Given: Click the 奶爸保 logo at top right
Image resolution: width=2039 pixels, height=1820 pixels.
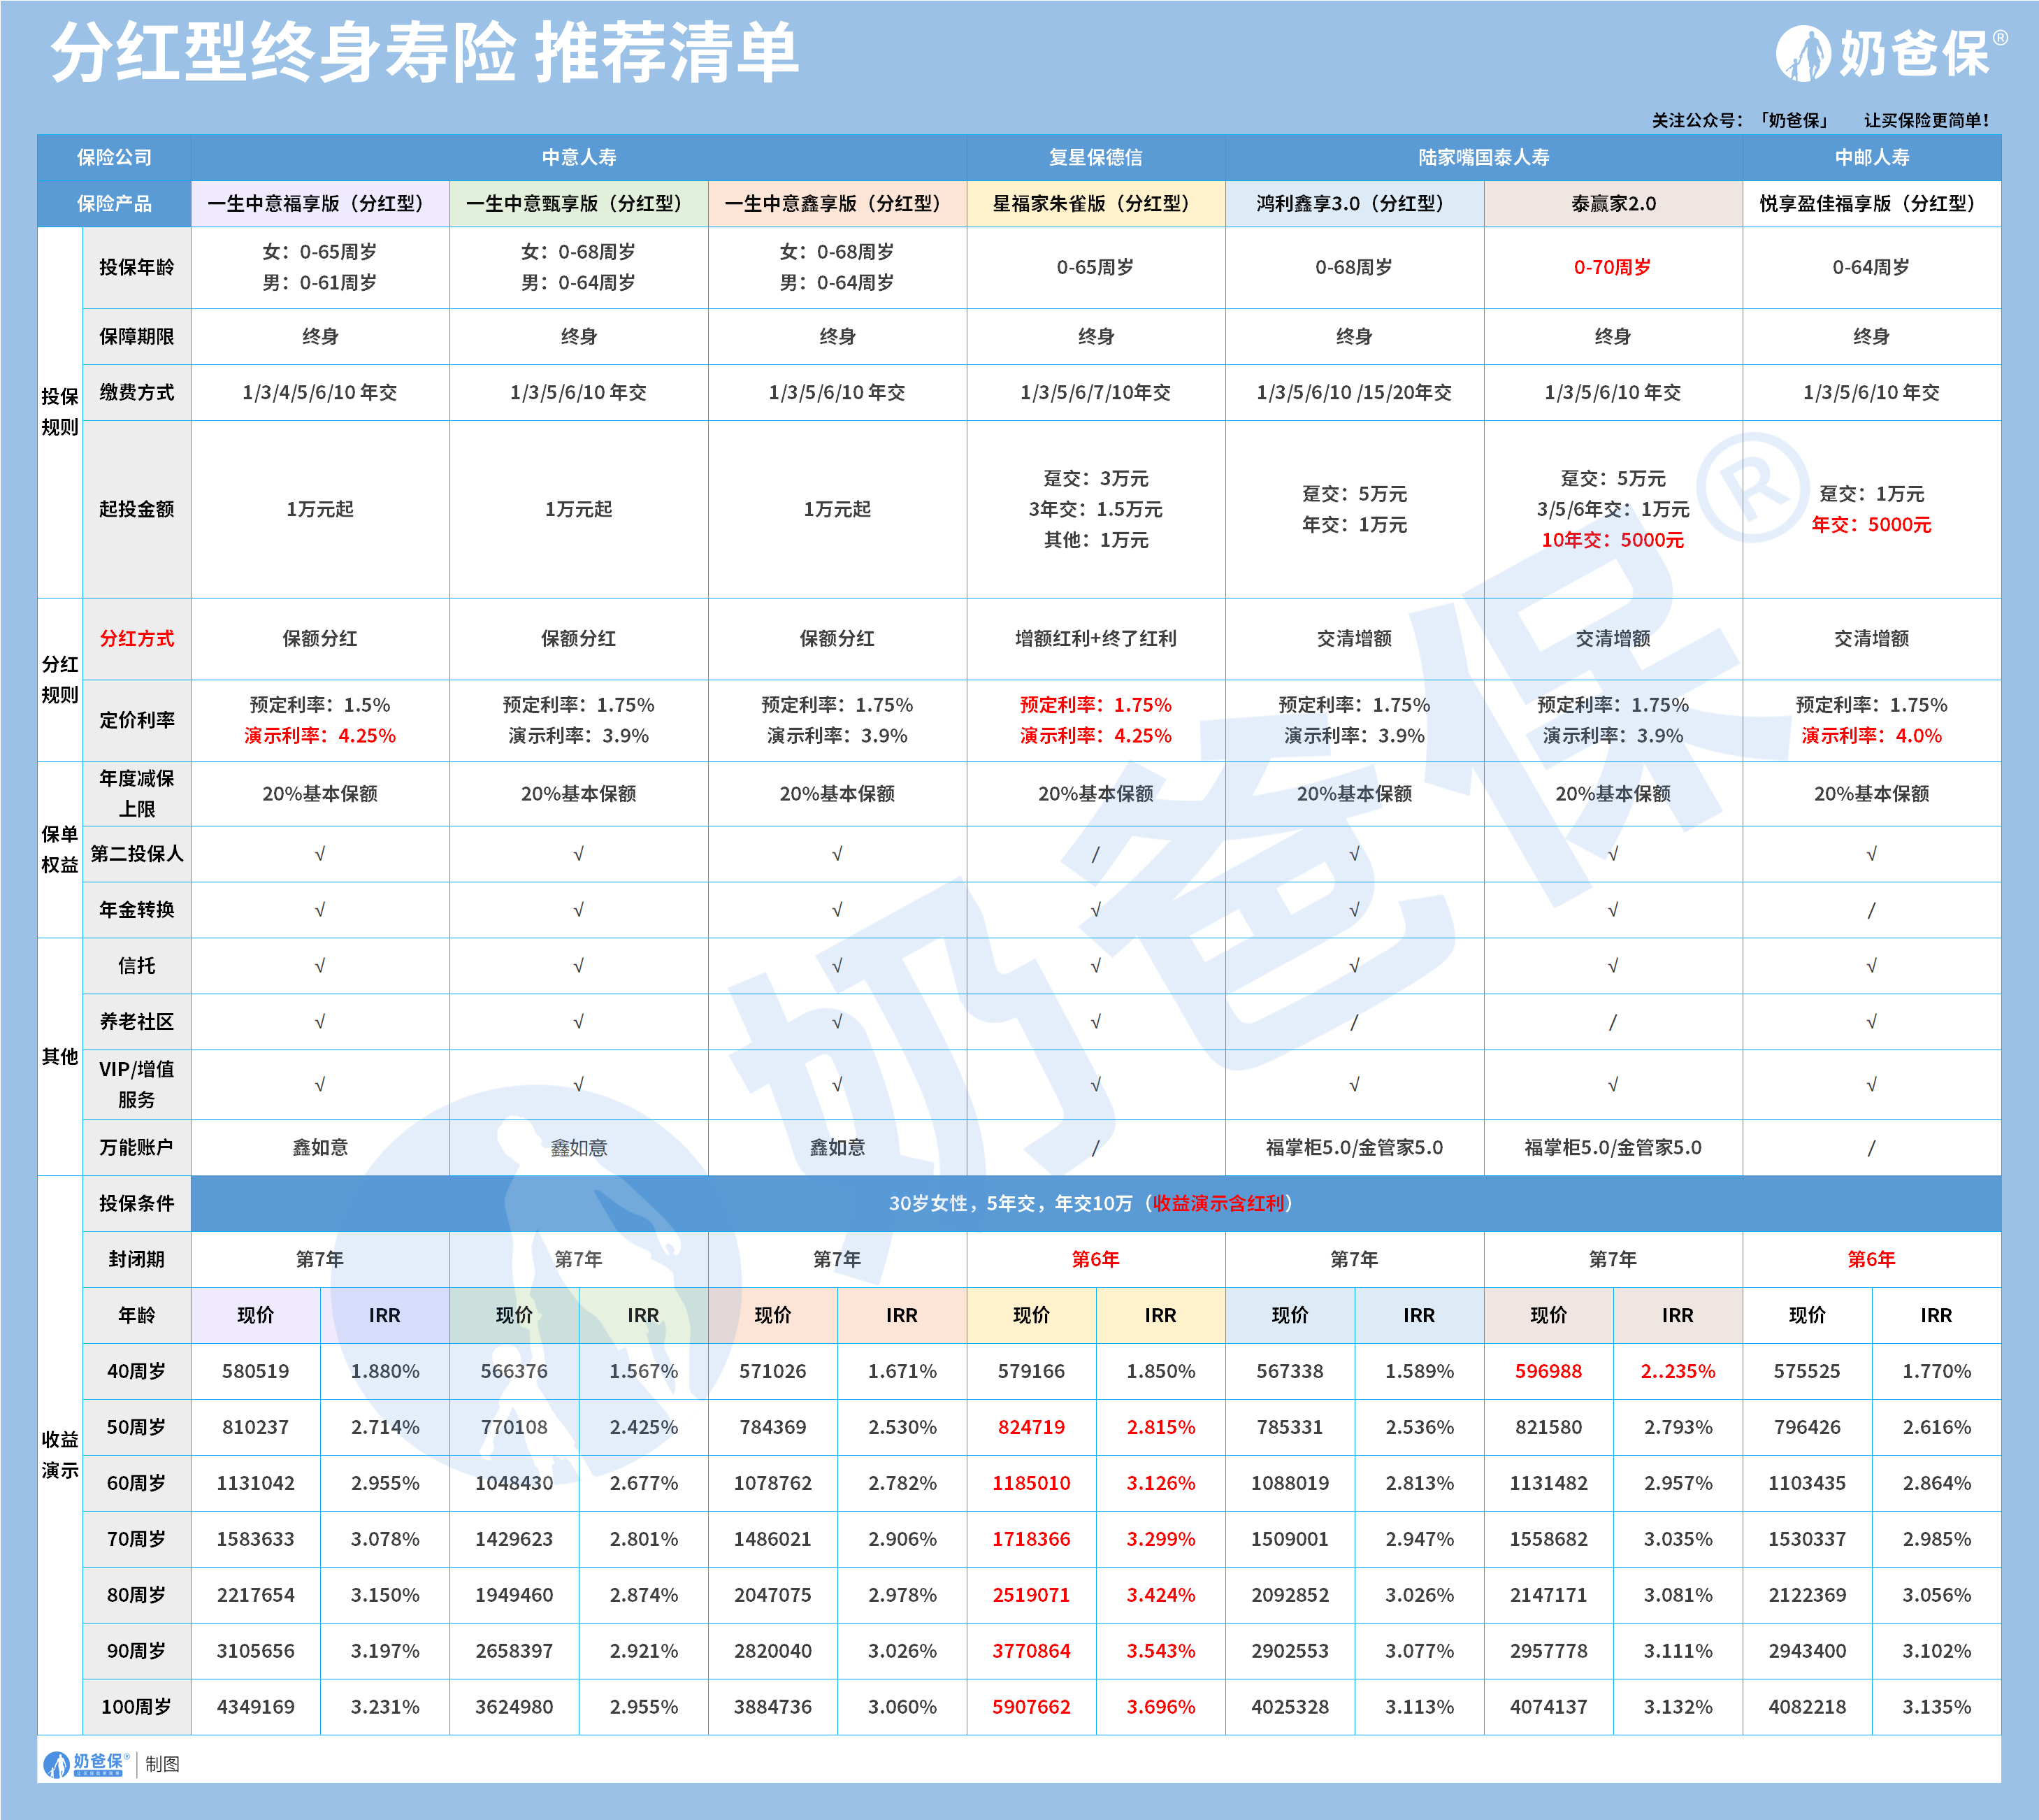Looking at the screenshot, I should pos(1884,53).
